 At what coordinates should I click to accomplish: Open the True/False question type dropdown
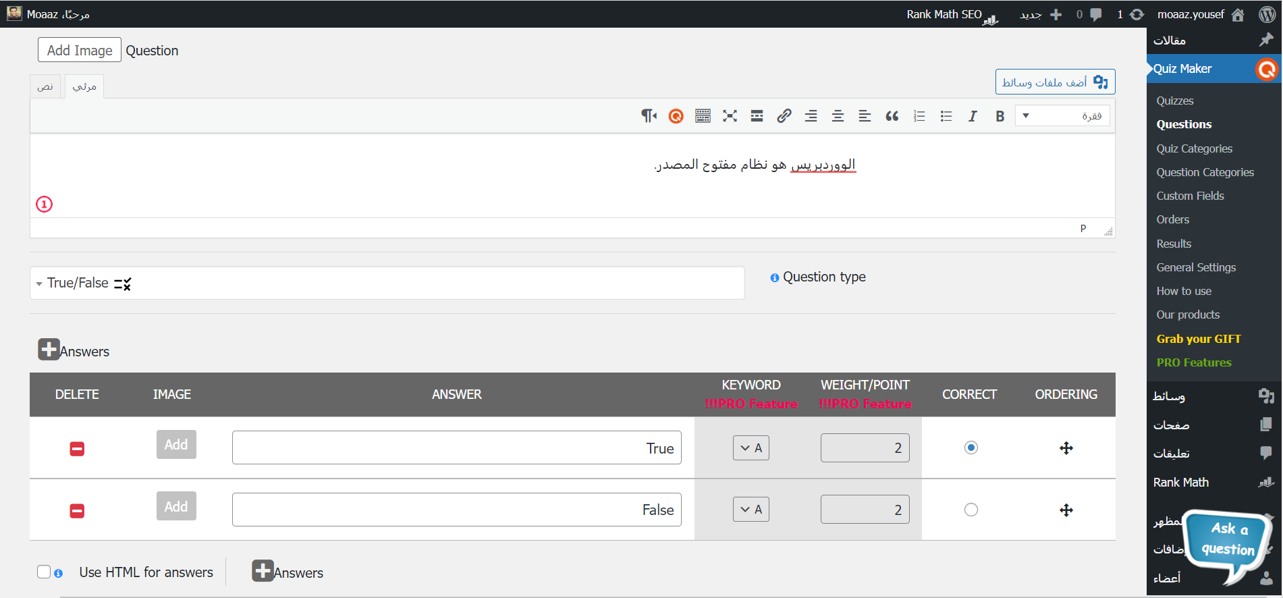[387, 283]
